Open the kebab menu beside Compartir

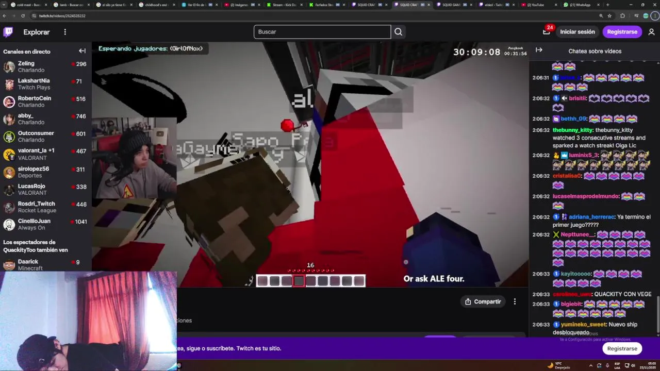[515, 301]
